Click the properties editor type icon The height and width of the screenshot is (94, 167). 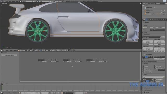144,20
